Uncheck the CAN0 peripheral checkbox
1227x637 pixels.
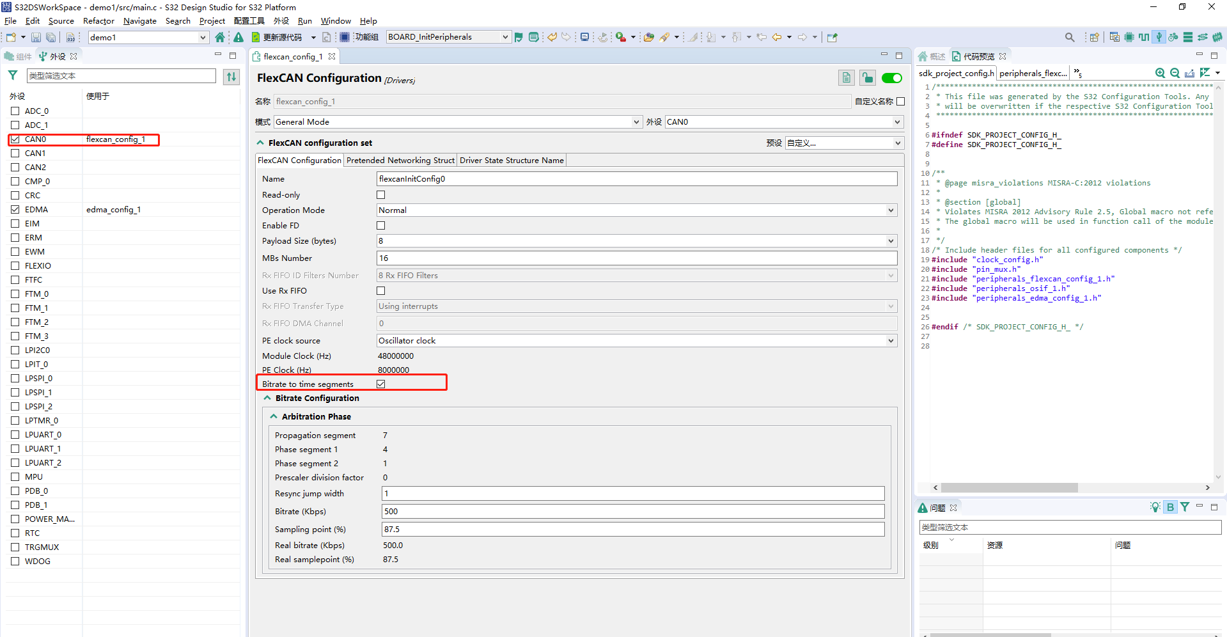coord(15,139)
